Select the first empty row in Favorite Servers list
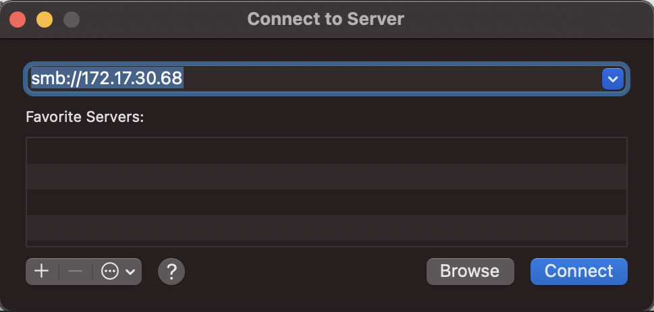The width and height of the screenshot is (654, 312). [327, 151]
